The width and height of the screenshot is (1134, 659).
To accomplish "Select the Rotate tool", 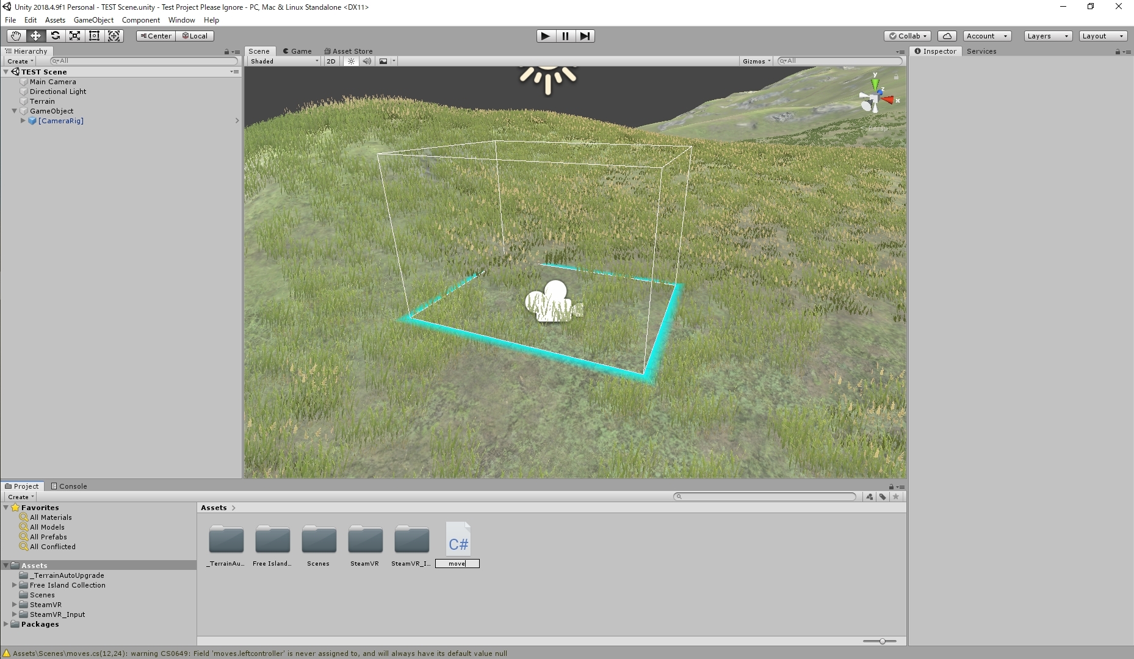I will (55, 36).
